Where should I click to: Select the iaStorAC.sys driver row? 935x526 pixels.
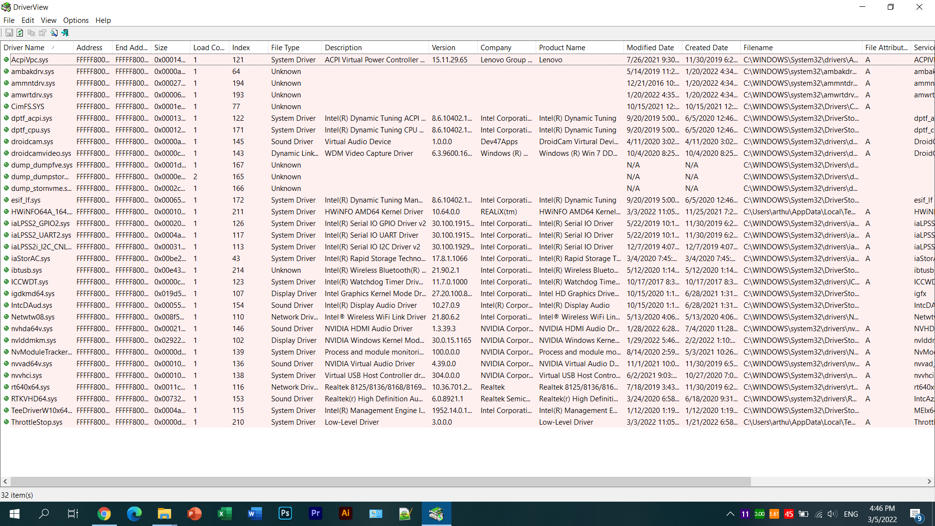[x=467, y=259]
